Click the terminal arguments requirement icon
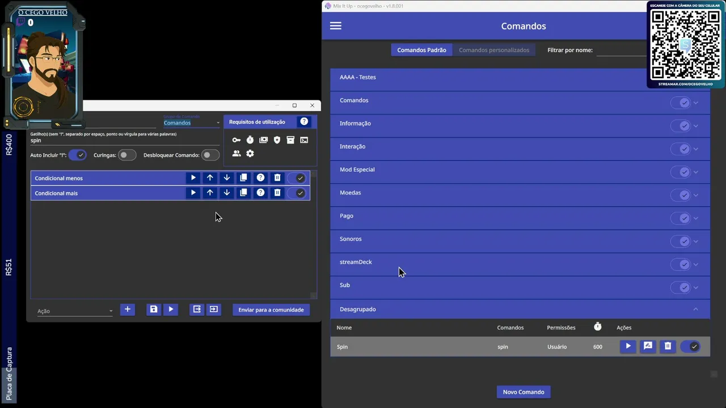The width and height of the screenshot is (726, 408). [304, 140]
